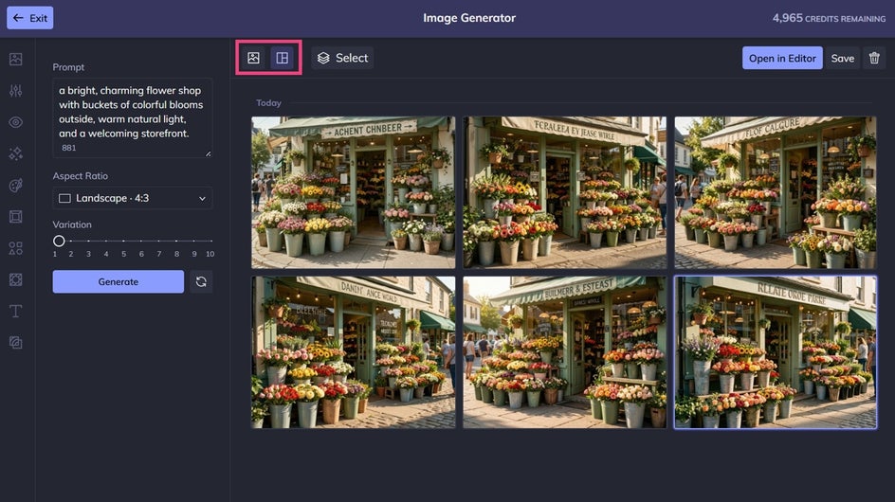This screenshot has width=895, height=502.
Task: Click the back arrow in the Exit button
Action: pos(18,18)
